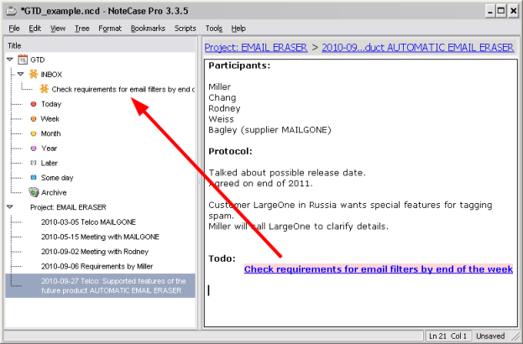This screenshot has height=344, width=523.
Task: Select the Month node
Action: [x=50, y=133]
